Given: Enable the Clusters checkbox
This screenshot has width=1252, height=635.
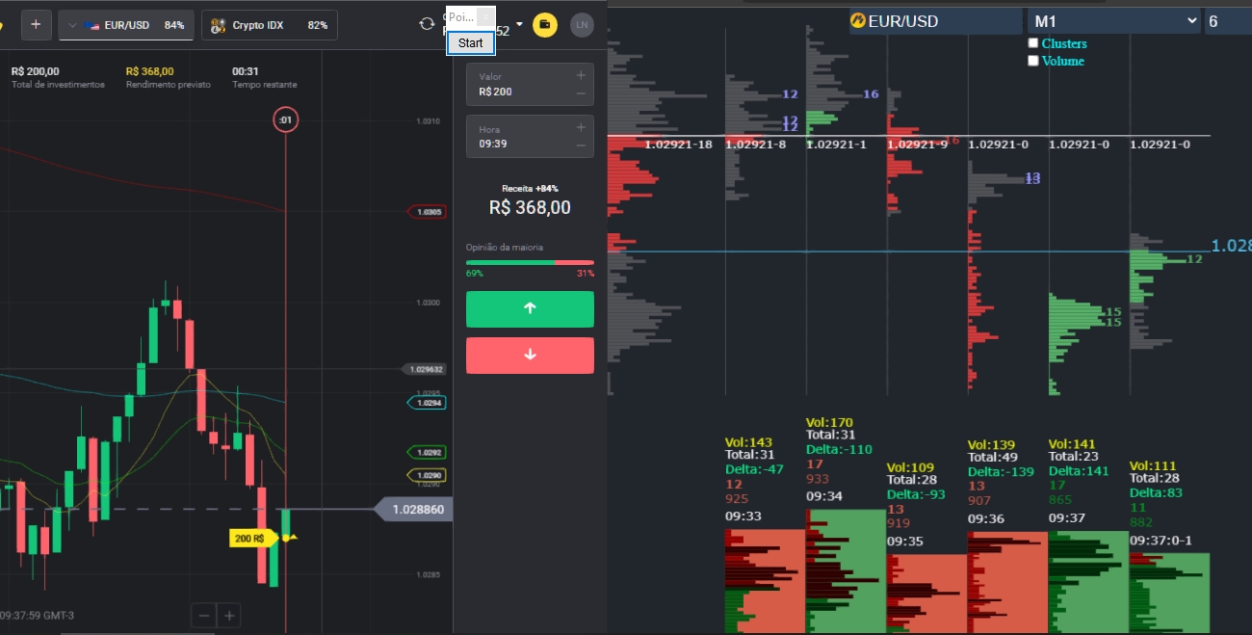Looking at the screenshot, I should [x=1033, y=43].
